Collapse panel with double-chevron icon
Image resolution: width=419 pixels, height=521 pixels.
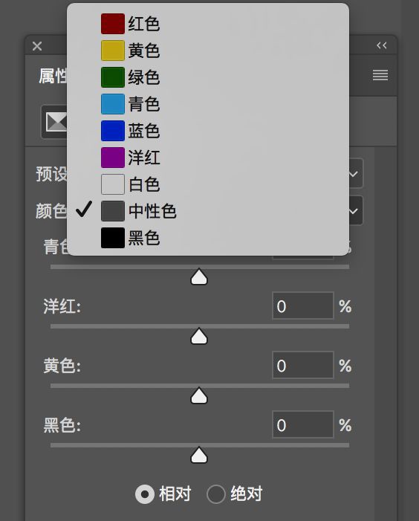[x=382, y=45]
